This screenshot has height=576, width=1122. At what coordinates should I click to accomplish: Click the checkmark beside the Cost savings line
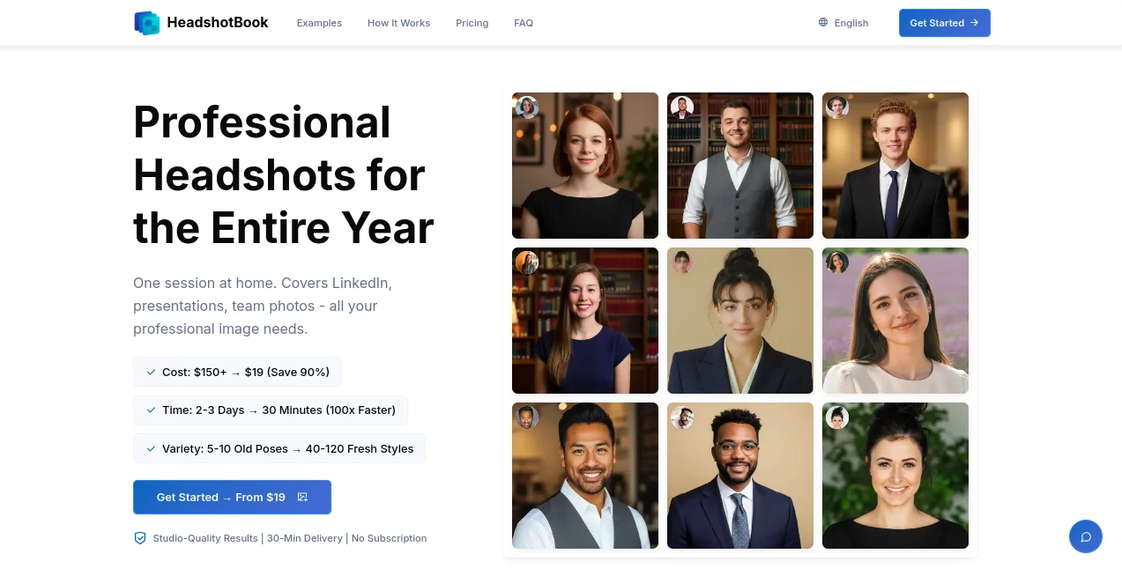point(151,372)
